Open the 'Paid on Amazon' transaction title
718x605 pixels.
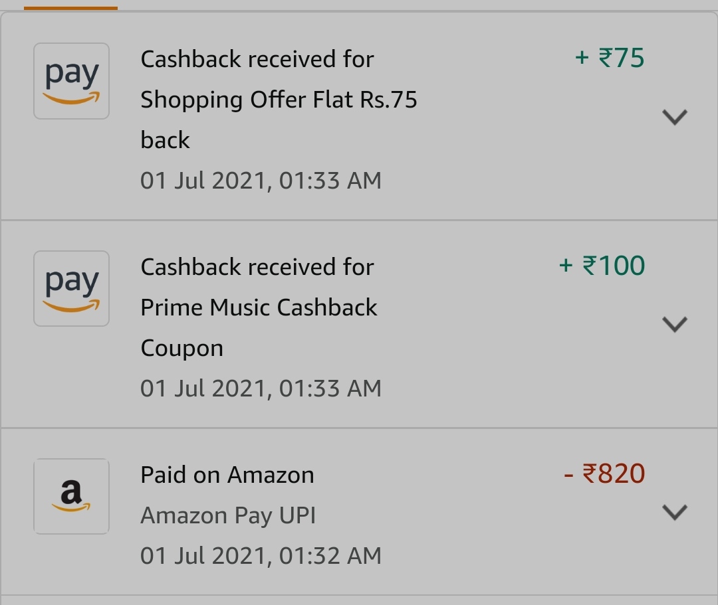coord(227,475)
